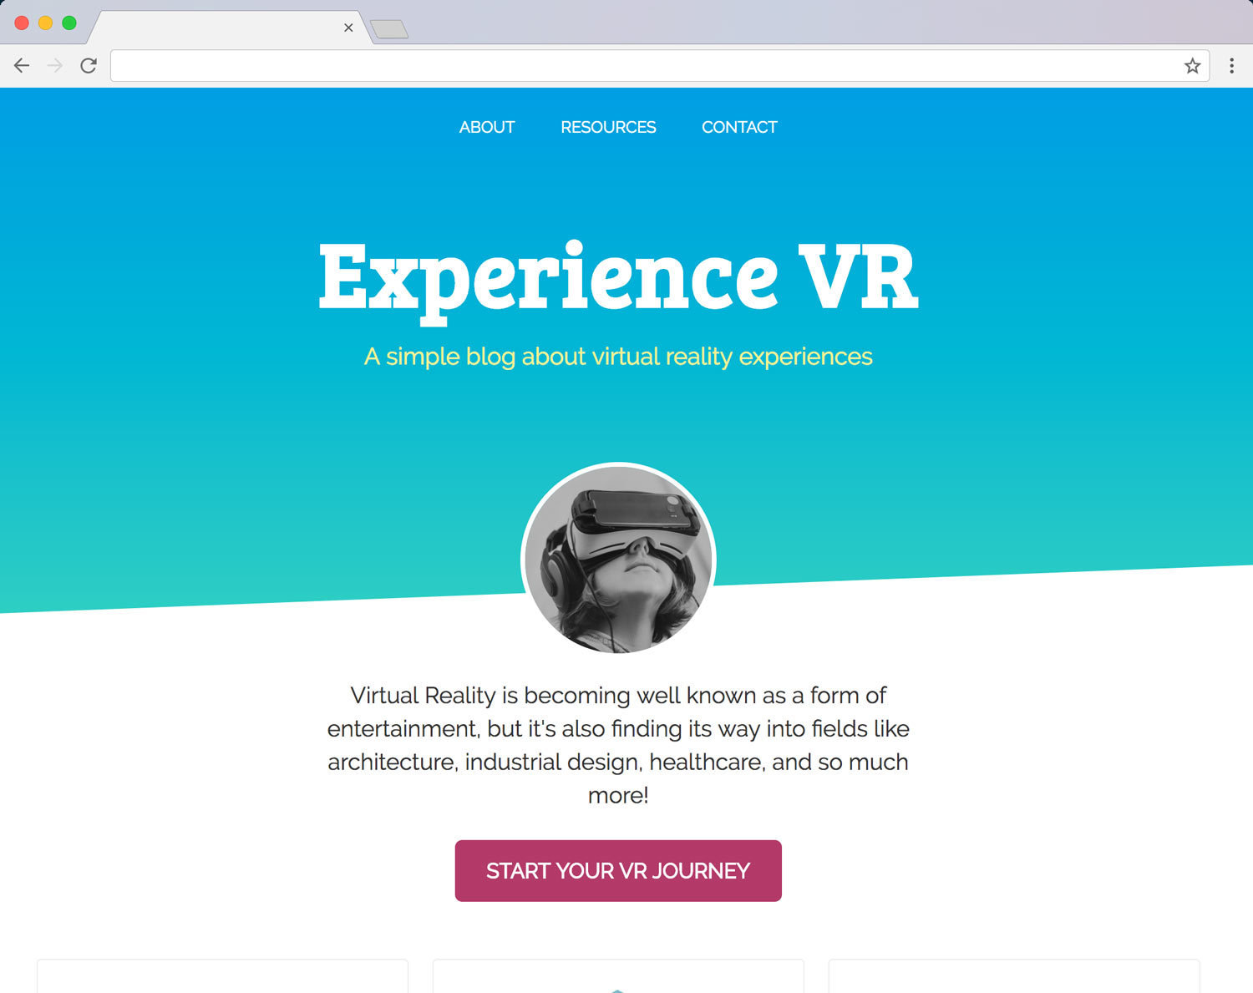
Task: Bookmark this page with the star icon
Action: (1192, 66)
